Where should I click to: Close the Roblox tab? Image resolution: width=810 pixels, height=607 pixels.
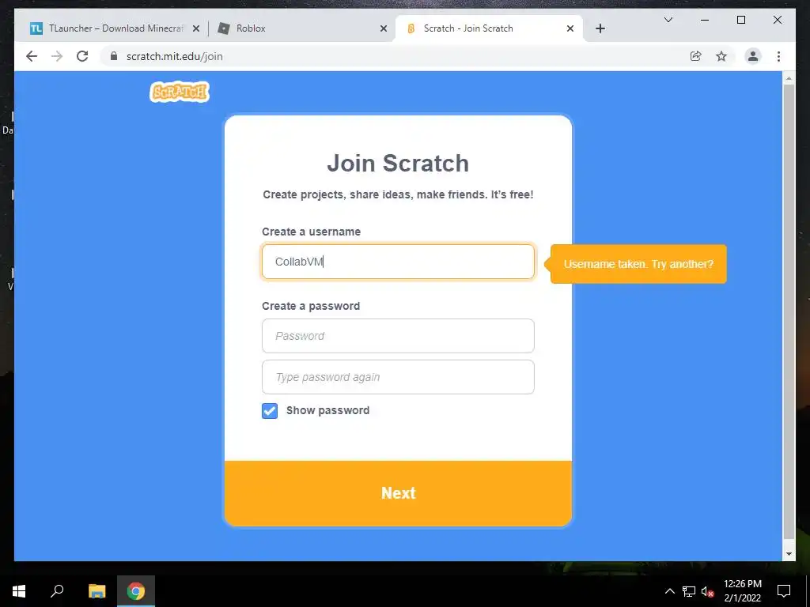384,28
